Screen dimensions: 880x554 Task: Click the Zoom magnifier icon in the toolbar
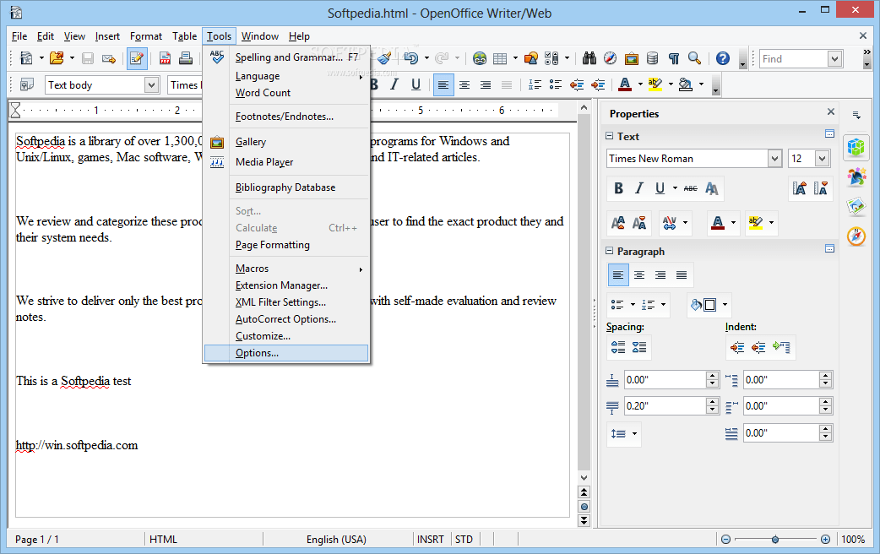tap(695, 58)
